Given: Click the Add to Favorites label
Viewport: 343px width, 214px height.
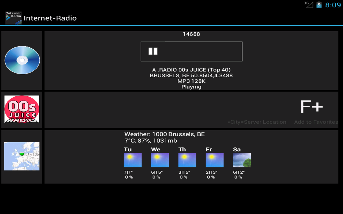Looking at the screenshot, I should 316,122.
